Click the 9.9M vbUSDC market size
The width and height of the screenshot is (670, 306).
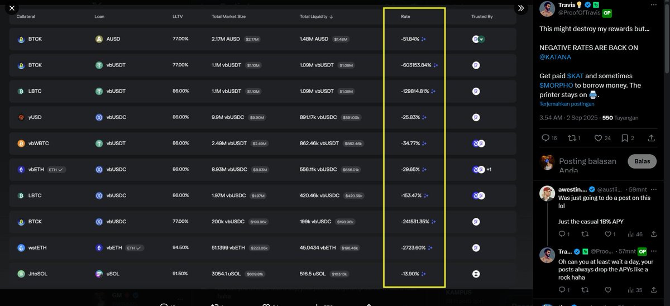229,117
